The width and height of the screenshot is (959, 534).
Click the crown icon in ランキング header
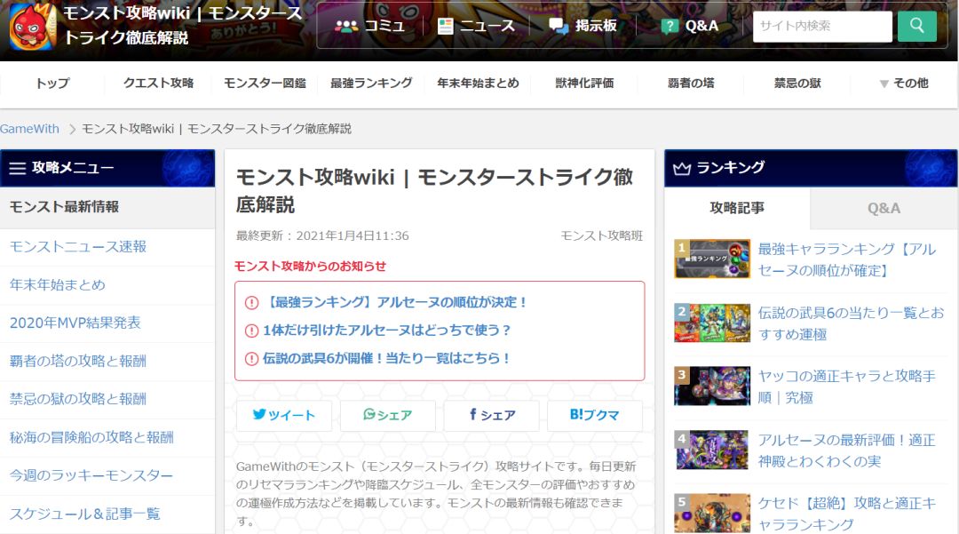tap(682, 168)
